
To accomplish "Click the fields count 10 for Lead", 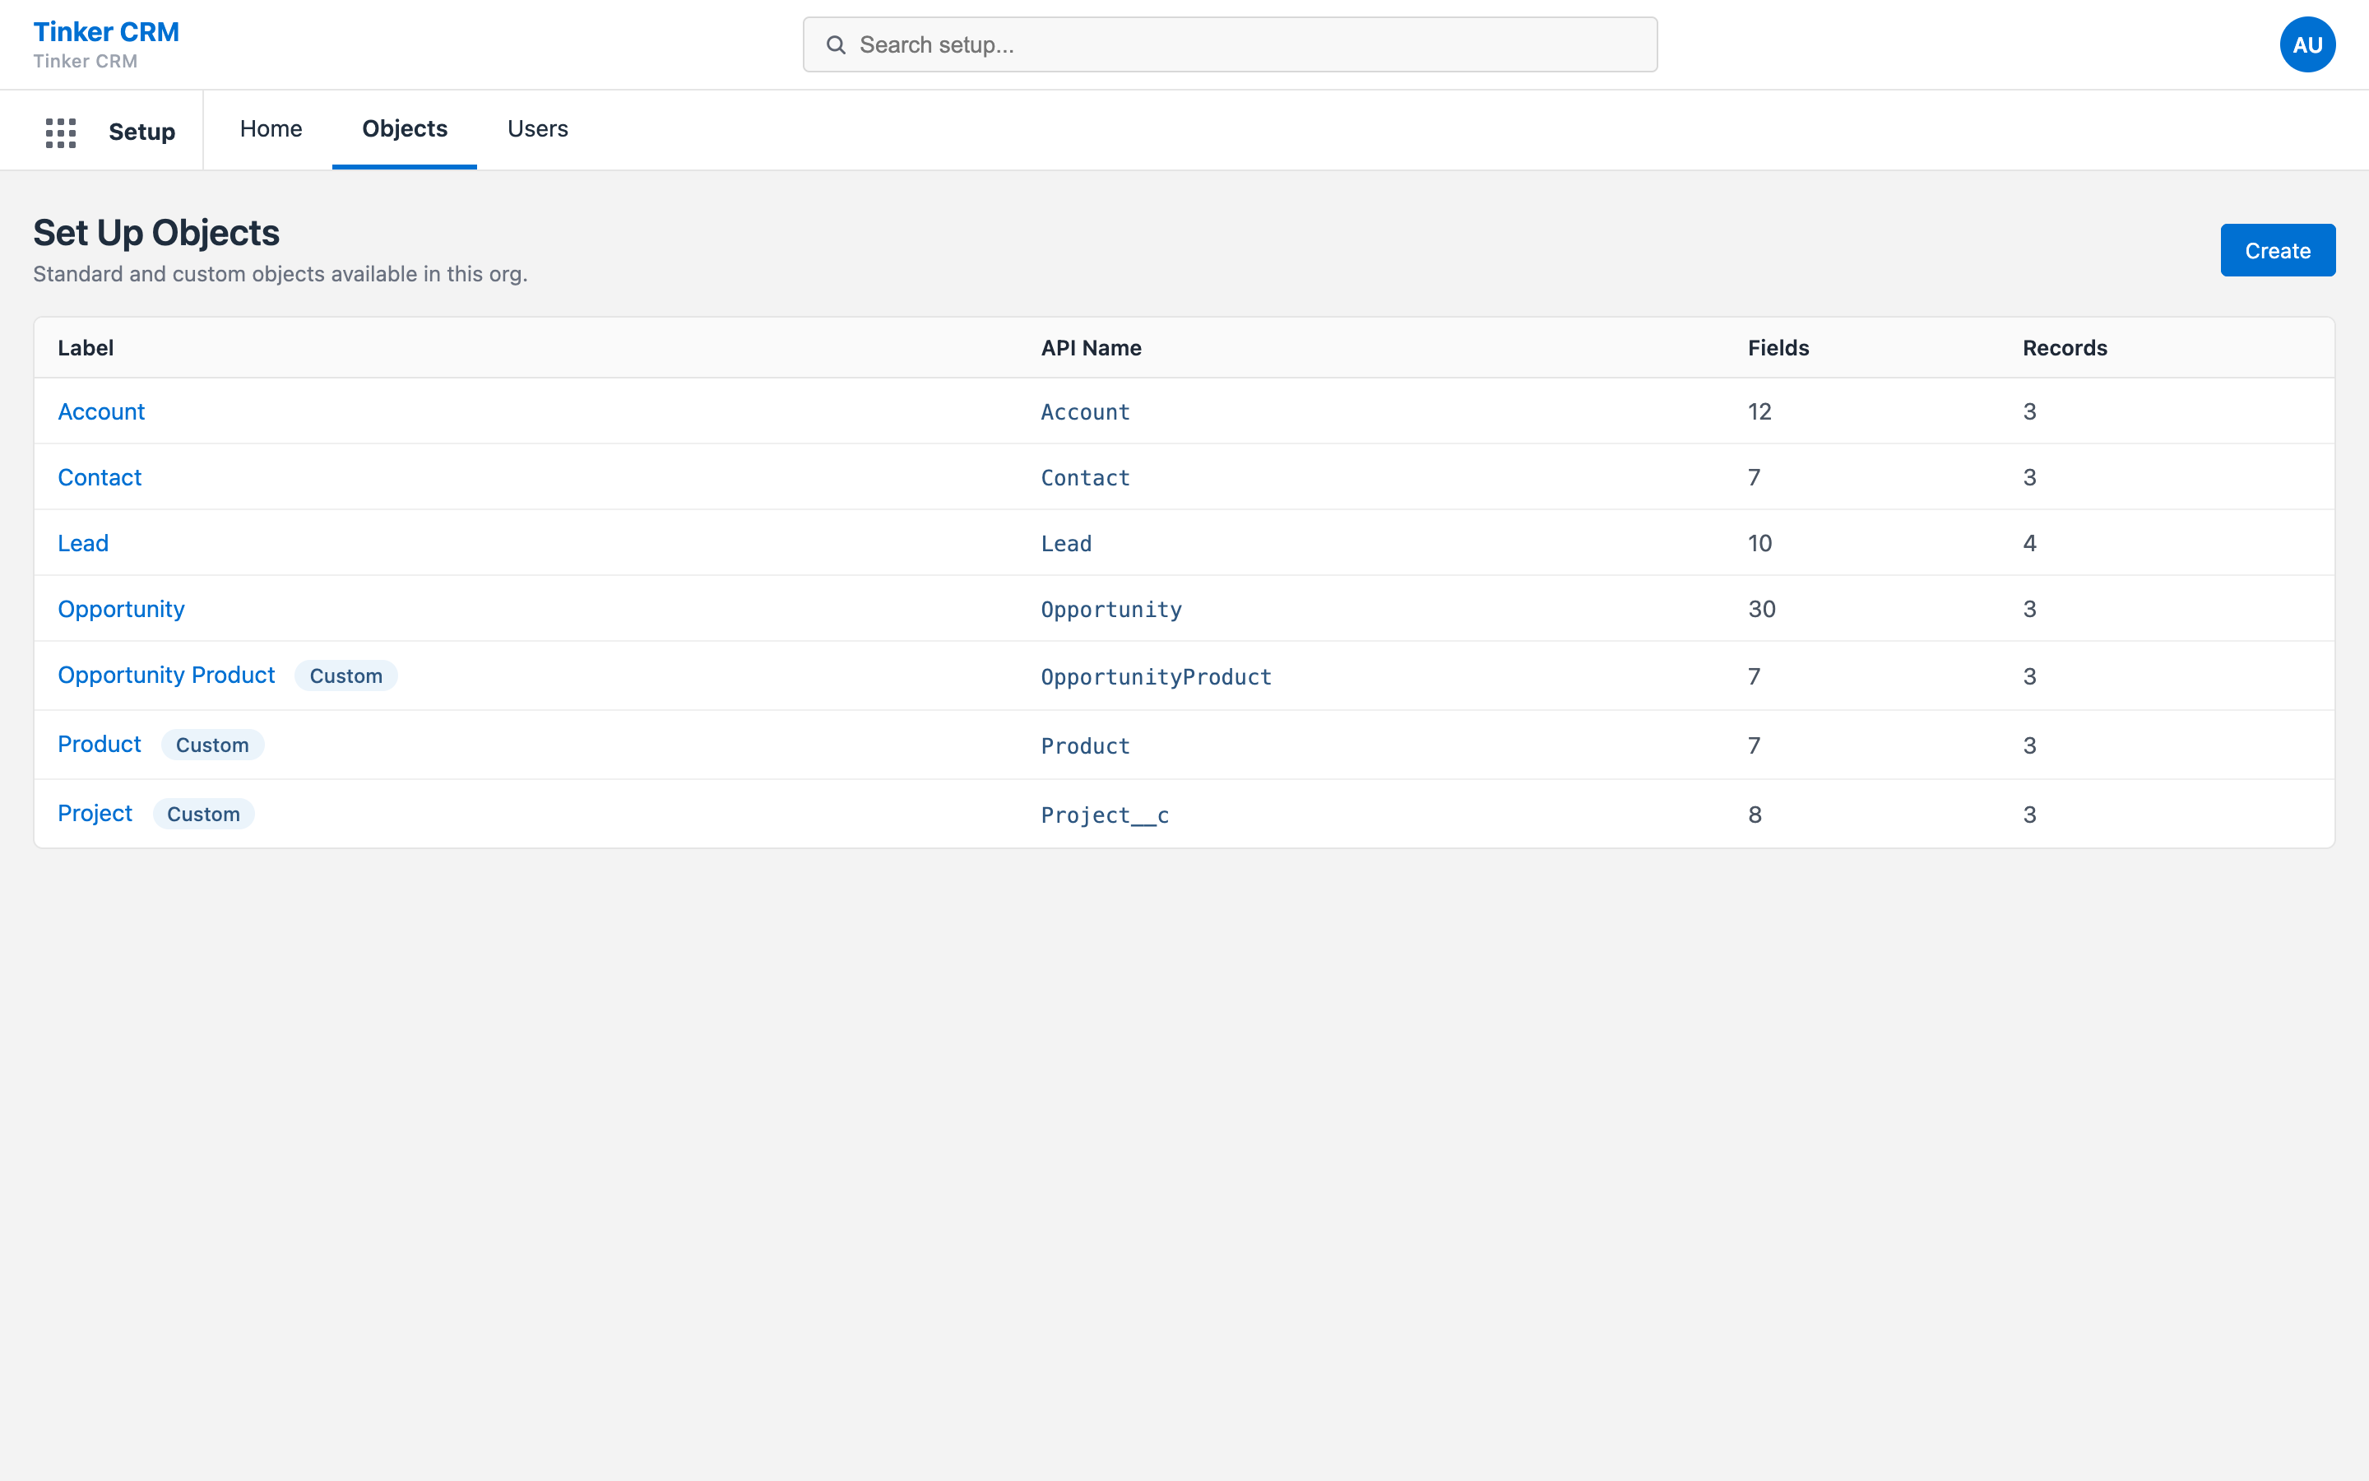I will pos(1759,544).
